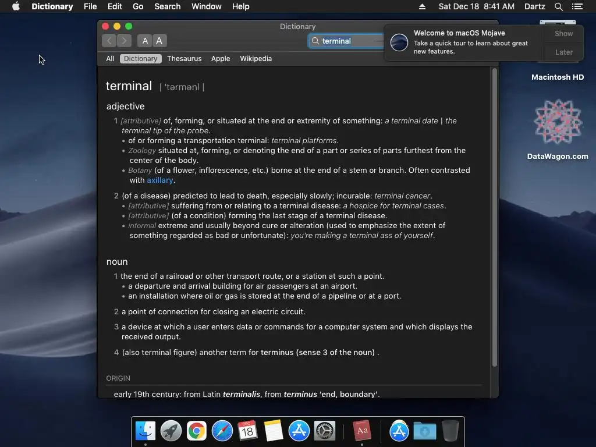Click the 'noun' heading
This screenshot has height=447, width=596.
[117, 261]
